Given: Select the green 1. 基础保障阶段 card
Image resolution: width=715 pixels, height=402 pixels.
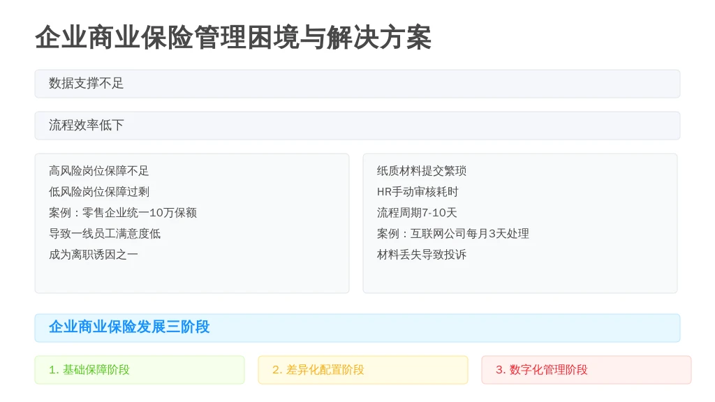Looking at the screenshot, I should click(x=140, y=370).
